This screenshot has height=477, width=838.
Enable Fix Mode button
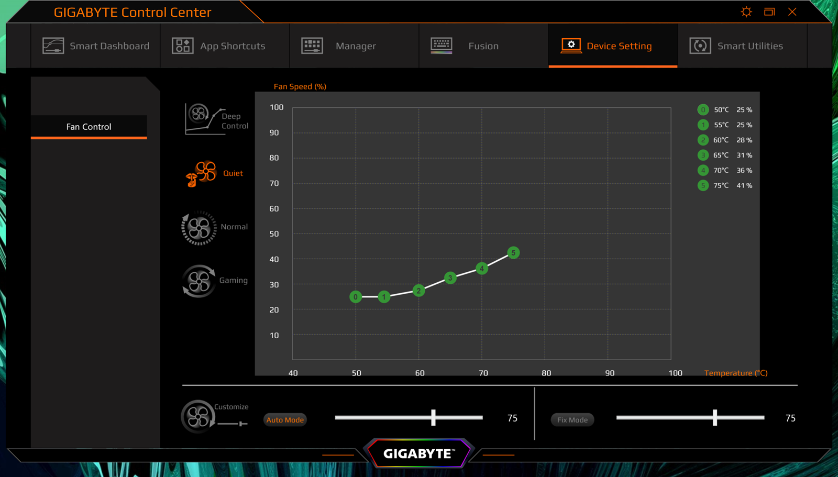(x=572, y=420)
